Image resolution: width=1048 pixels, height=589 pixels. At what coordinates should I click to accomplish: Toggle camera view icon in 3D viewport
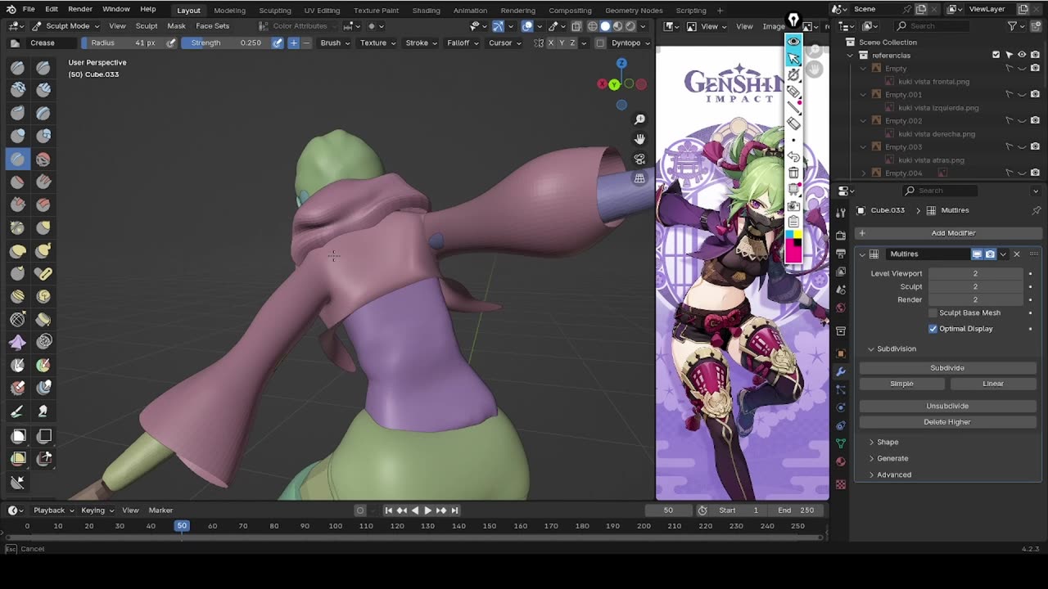point(639,159)
